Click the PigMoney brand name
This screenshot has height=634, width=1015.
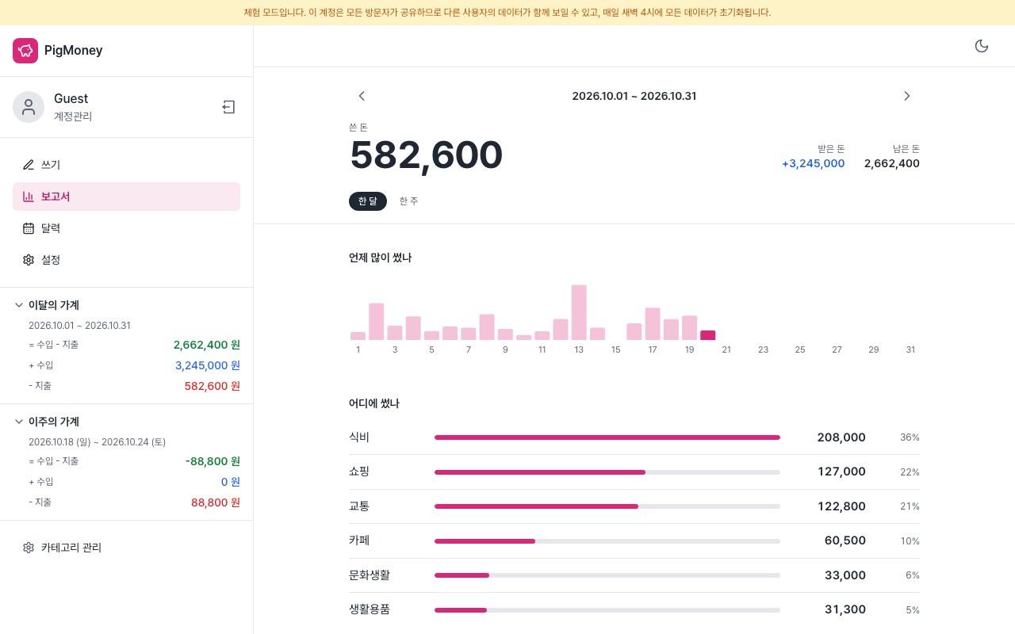coord(73,51)
